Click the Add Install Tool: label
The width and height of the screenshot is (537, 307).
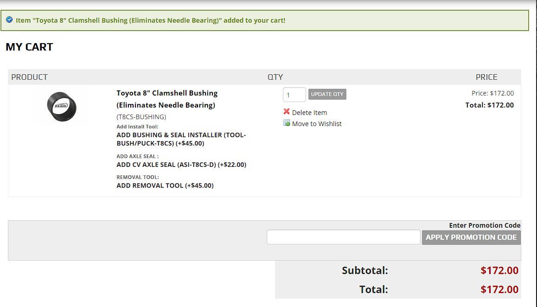tap(137, 127)
